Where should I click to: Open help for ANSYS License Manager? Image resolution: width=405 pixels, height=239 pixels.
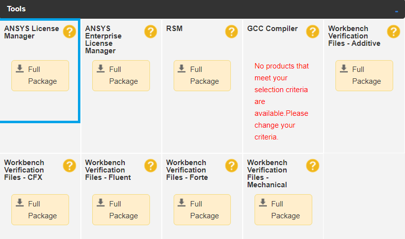[x=70, y=32]
